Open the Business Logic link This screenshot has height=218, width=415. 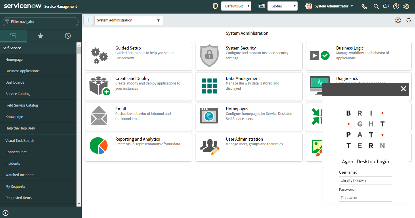pos(350,48)
